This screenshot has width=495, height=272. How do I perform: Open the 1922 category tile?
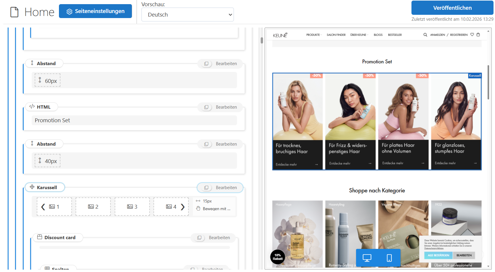coord(456,219)
